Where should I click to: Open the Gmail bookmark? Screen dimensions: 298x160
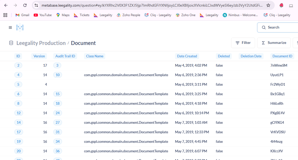[x=22, y=15]
